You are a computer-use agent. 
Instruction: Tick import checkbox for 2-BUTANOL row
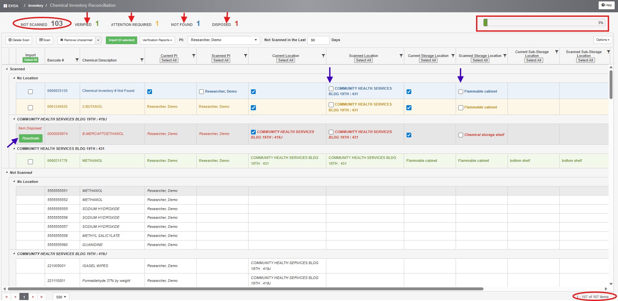click(30, 107)
